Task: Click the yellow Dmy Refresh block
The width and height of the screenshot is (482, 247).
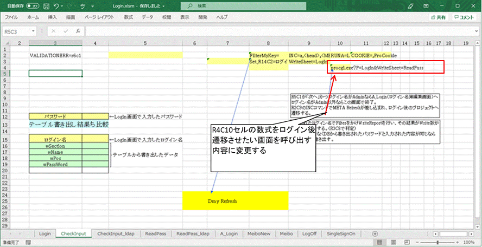Action: tap(235, 201)
